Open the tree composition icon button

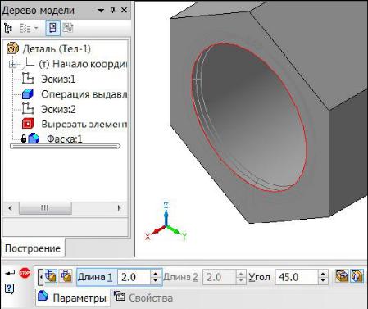point(25,28)
